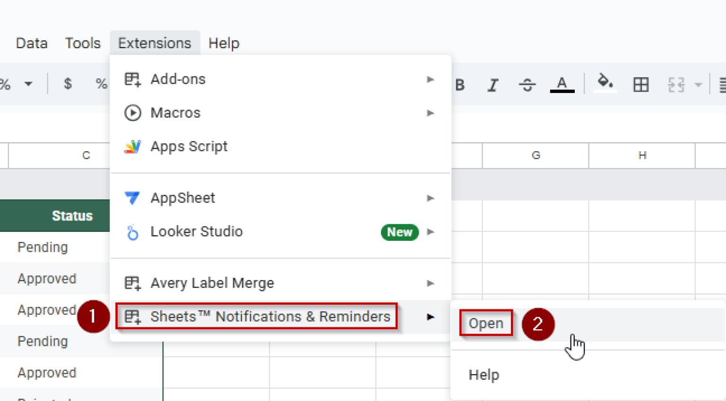
Task: Toggle bold formatting
Action: (460, 85)
